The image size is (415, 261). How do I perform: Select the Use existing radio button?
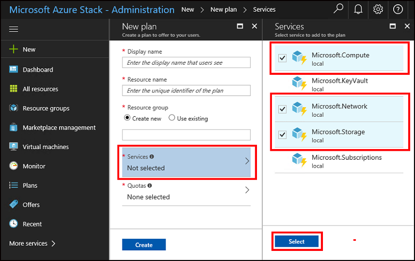click(x=172, y=118)
